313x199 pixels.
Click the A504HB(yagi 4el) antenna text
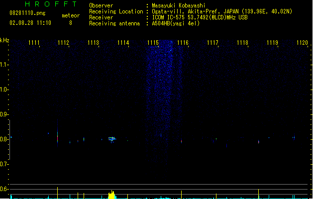click(x=176, y=23)
